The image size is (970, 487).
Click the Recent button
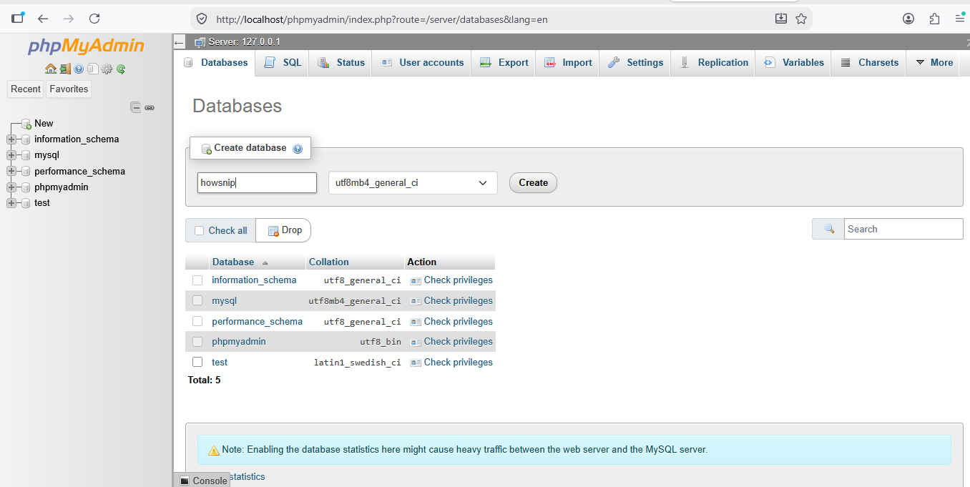[x=26, y=89]
